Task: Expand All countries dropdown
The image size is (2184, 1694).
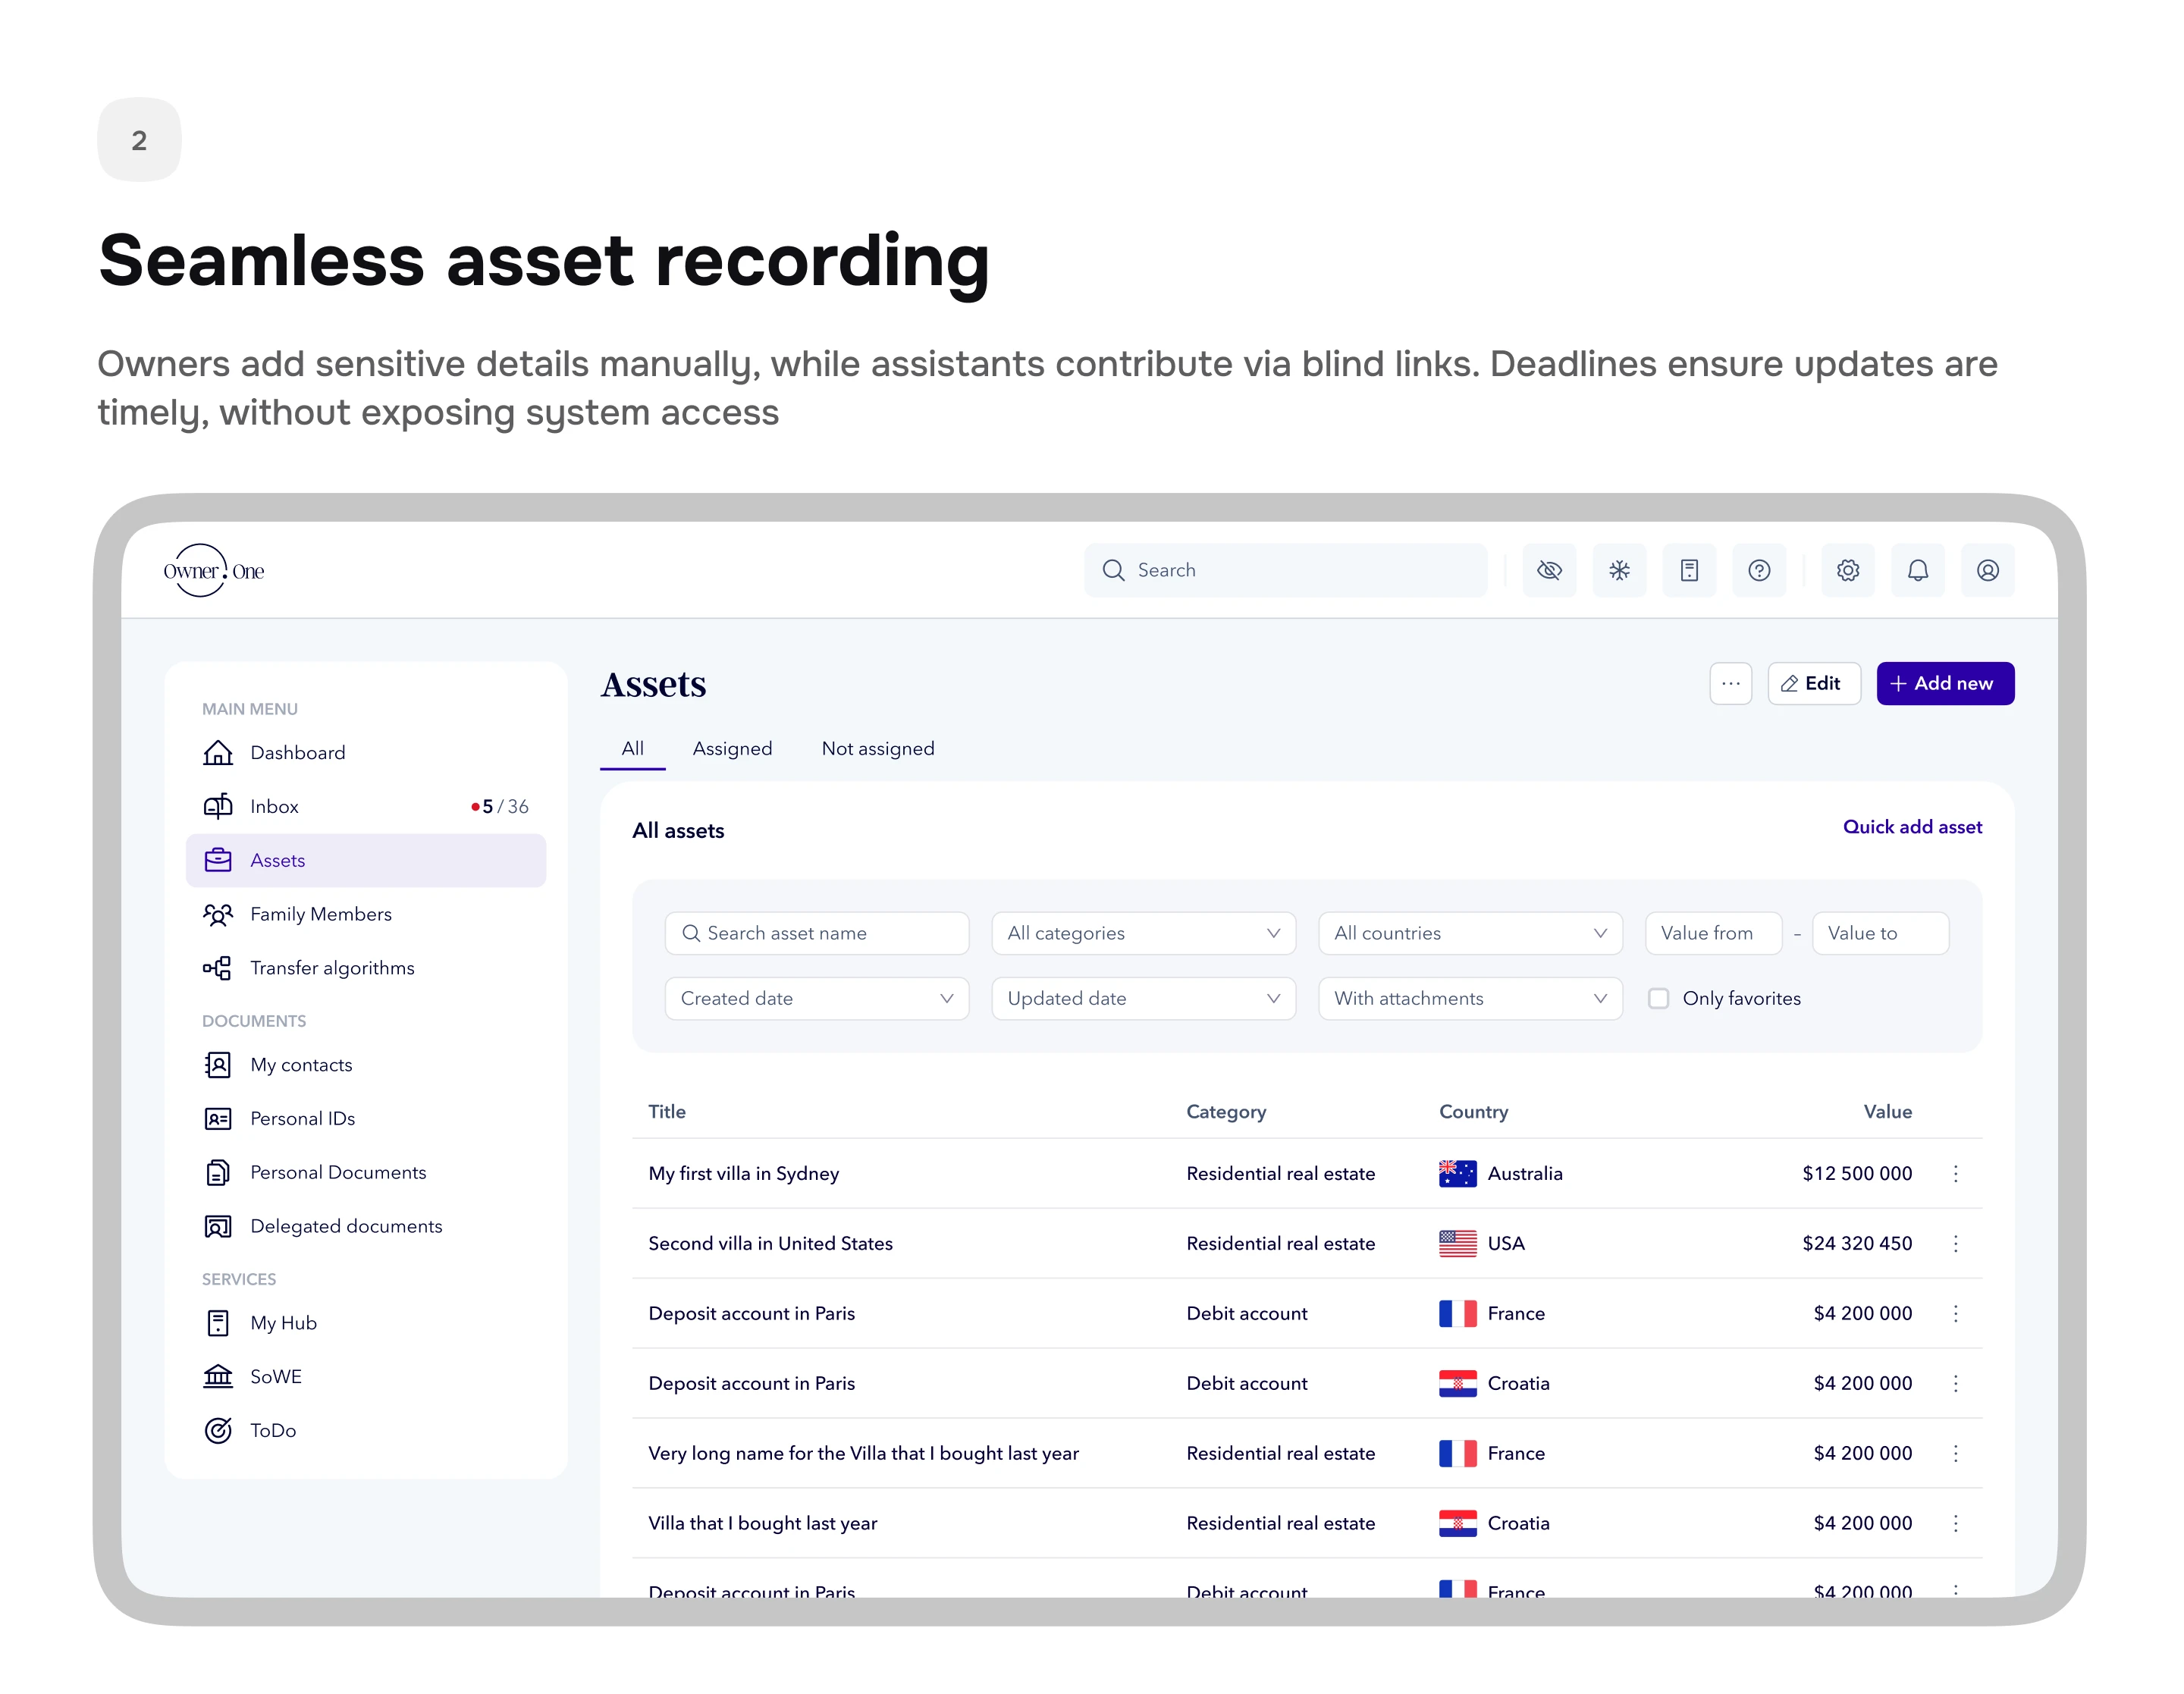Action: coord(1469,933)
